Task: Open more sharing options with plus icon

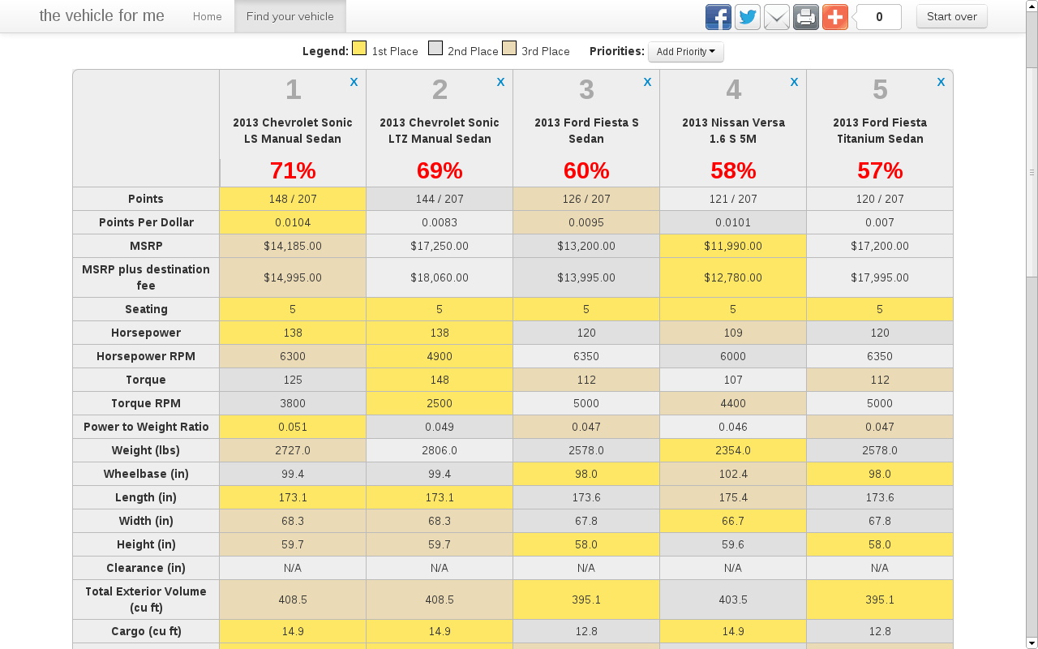Action: click(x=835, y=17)
